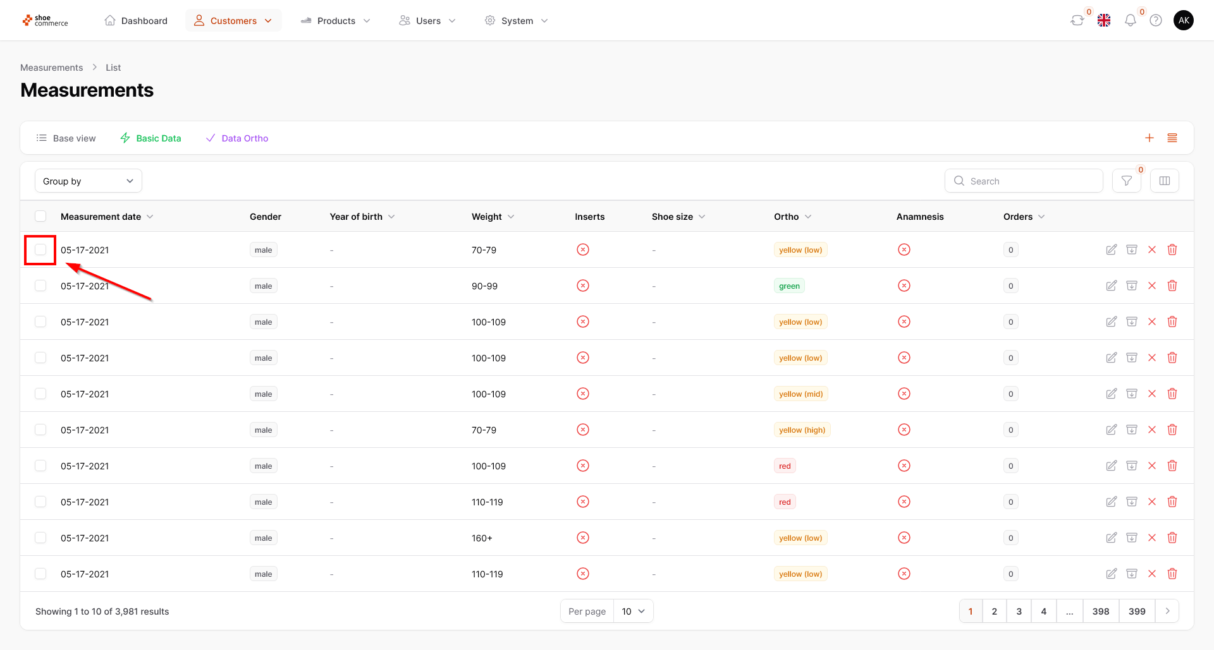Open the Per page count dropdown
Image resolution: width=1214 pixels, height=650 pixels.
click(633, 611)
